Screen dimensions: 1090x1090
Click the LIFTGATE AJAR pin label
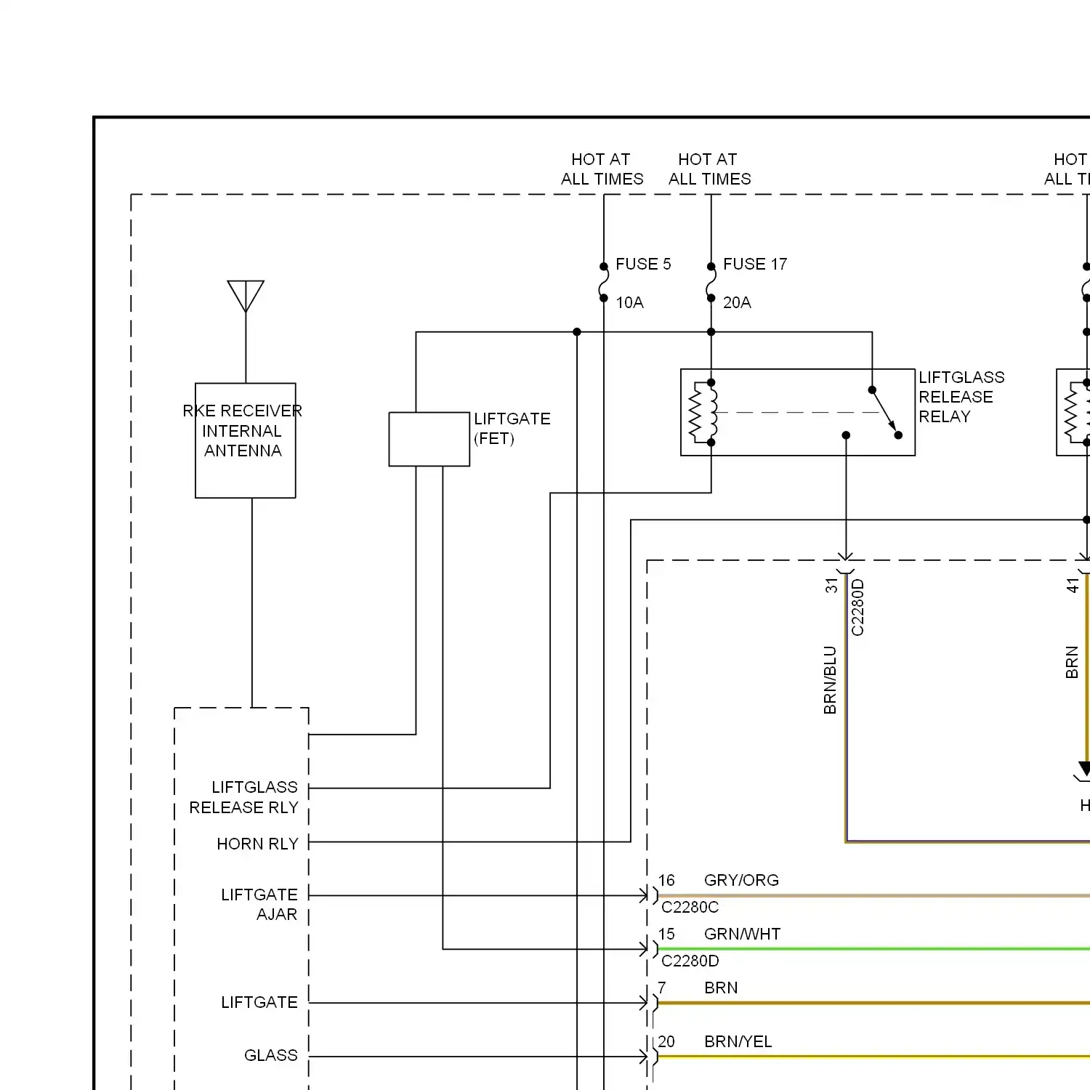click(259, 904)
